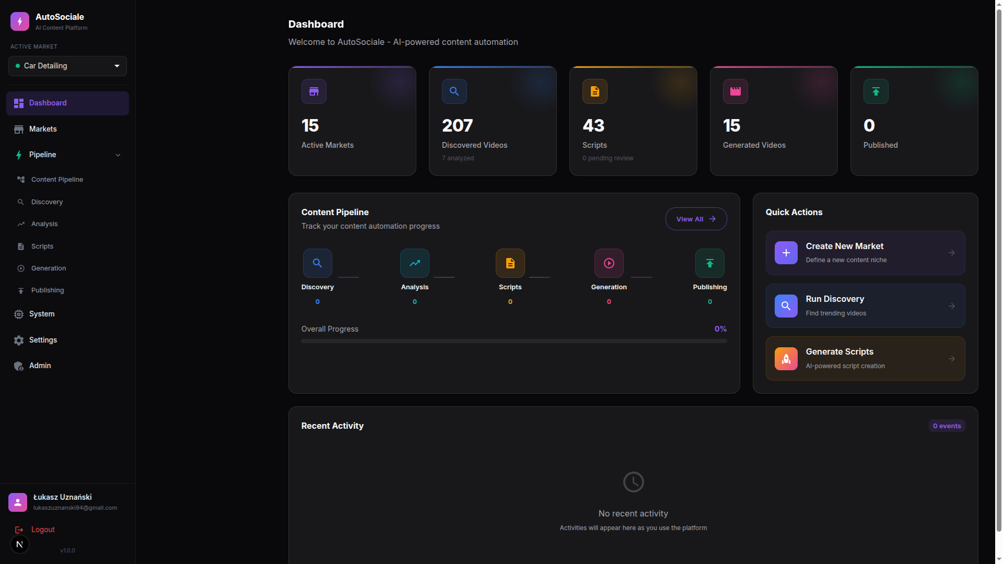Click the Overall Progress bar
This screenshot has height=564, width=1003.
[x=514, y=341]
